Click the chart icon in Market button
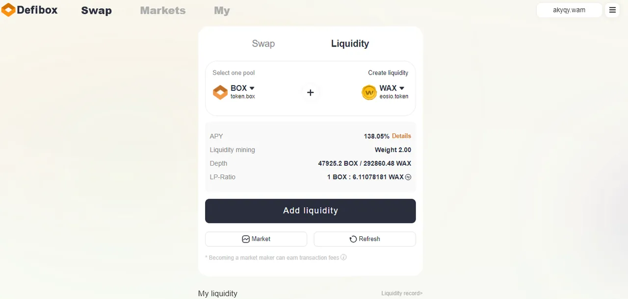The height and width of the screenshot is (299, 628). [x=246, y=239]
